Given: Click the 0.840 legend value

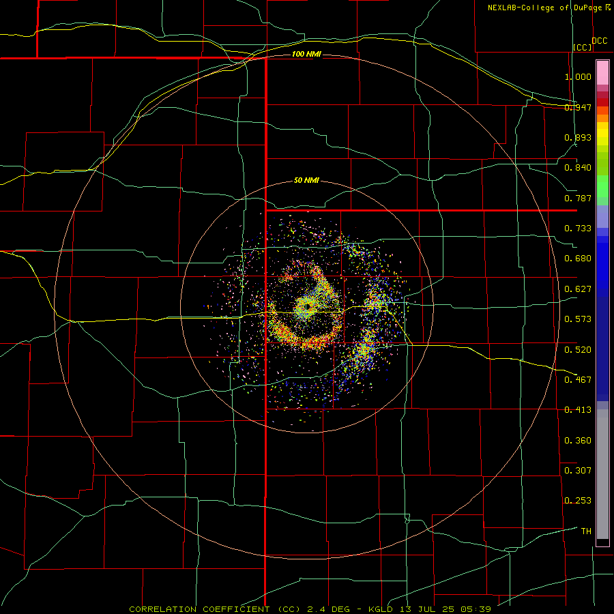Looking at the screenshot, I should pyautogui.click(x=578, y=168).
